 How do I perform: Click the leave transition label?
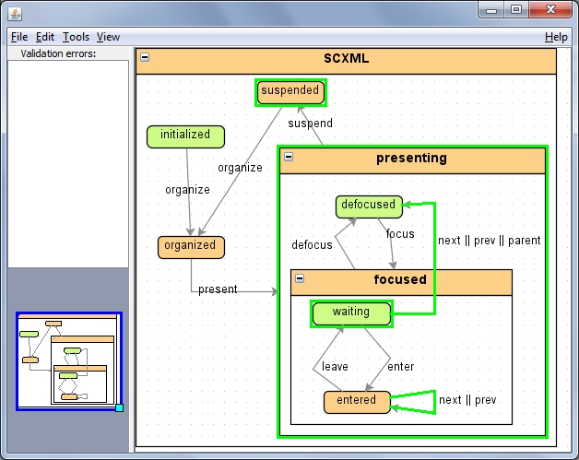(335, 366)
